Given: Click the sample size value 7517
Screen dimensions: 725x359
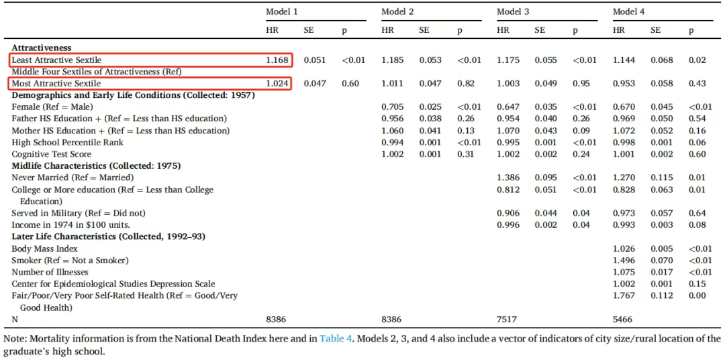Looking at the screenshot, I should 506,319.
